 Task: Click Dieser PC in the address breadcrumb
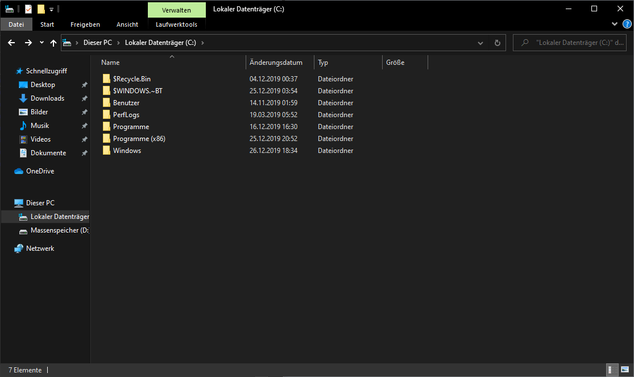coord(97,43)
